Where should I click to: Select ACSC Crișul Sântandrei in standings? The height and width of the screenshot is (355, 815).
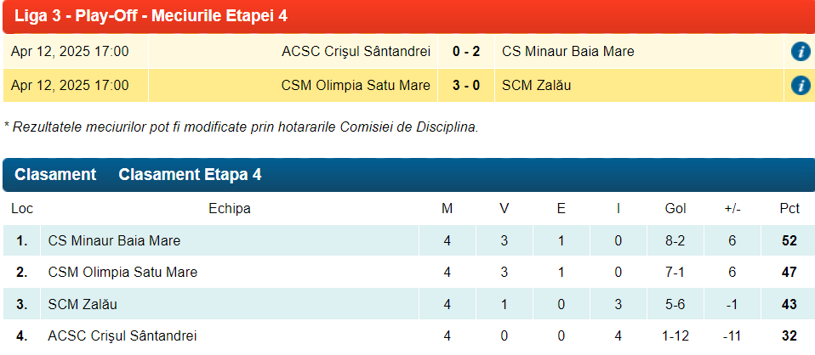[123, 336]
